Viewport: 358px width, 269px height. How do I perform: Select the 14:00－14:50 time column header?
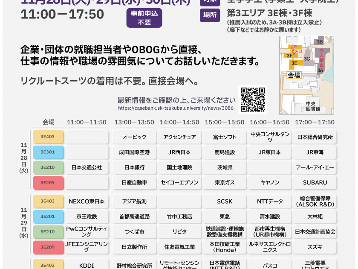coord(179,122)
